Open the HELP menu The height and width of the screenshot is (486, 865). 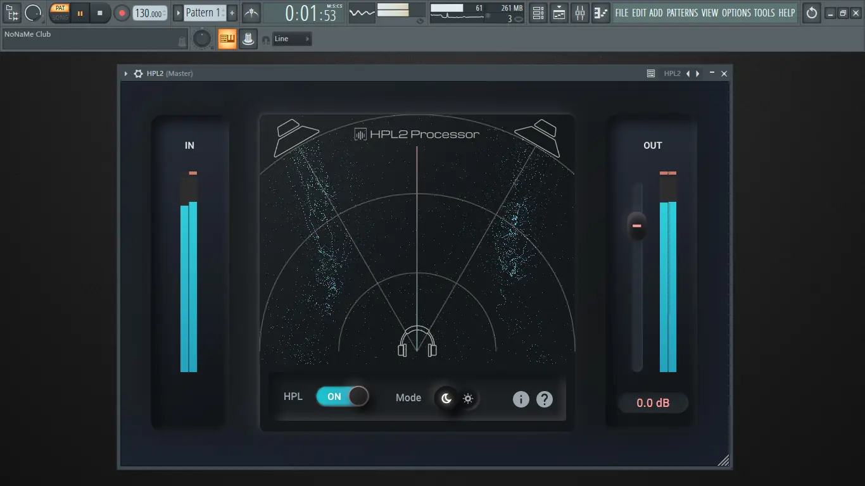786,13
